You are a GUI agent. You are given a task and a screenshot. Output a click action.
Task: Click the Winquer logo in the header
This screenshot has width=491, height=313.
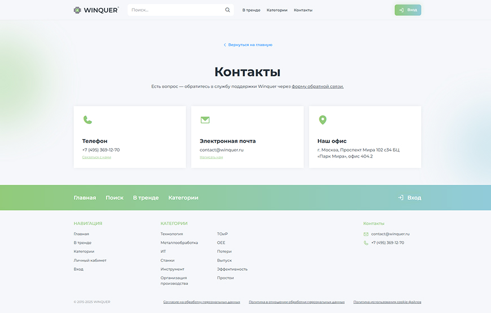pyautogui.click(x=96, y=10)
